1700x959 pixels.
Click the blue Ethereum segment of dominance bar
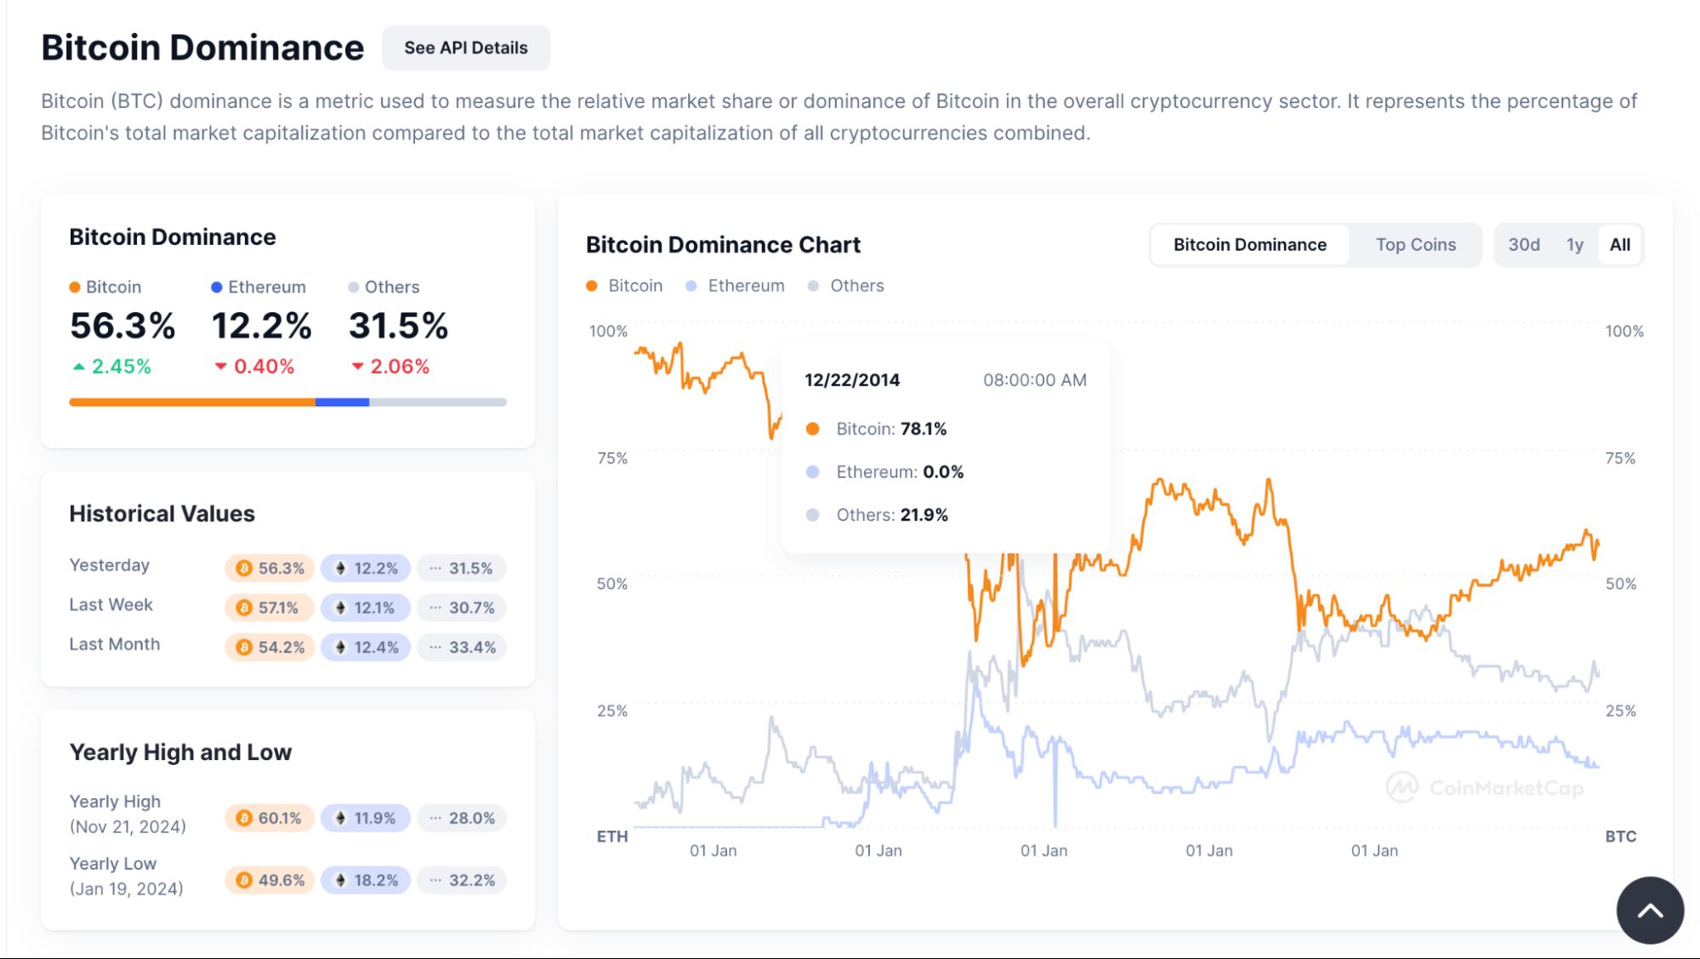[x=342, y=402]
